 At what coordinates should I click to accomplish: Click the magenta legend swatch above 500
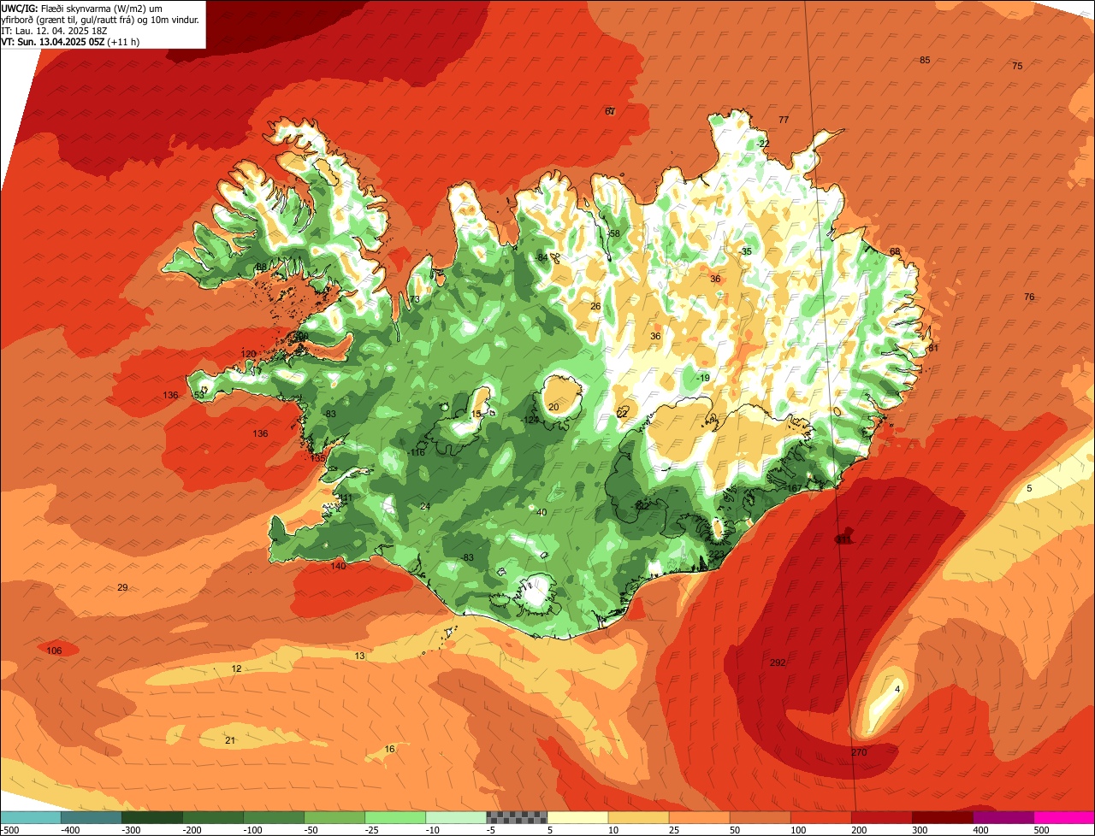pyautogui.click(x=1065, y=817)
